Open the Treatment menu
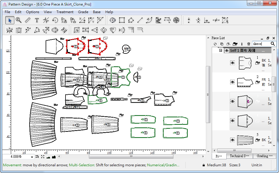The width and height of the screenshot is (279, 173). coord(65,12)
